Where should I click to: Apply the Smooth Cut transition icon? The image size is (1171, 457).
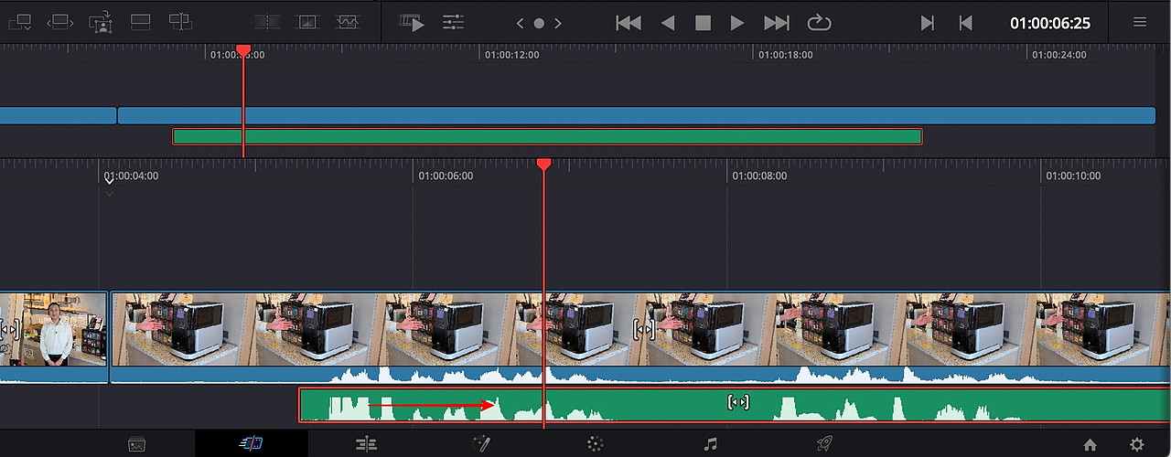point(348,22)
